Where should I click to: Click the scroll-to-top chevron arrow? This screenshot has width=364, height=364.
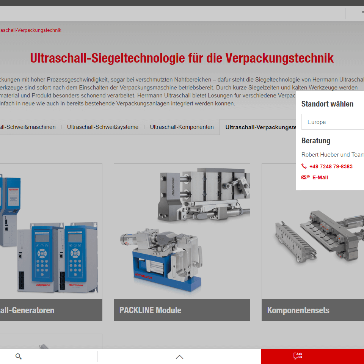coord(179,357)
